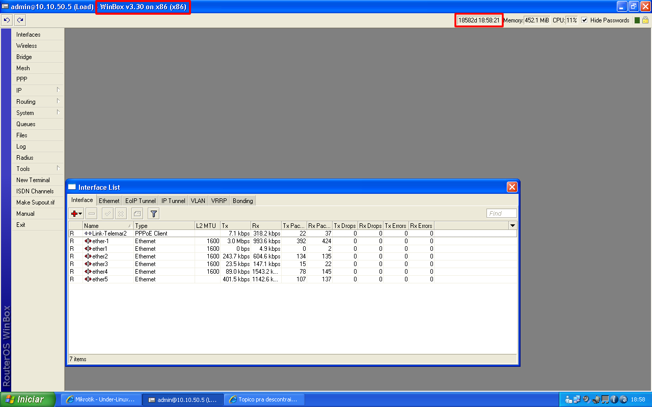Open the Queues menu item

point(38,124)
